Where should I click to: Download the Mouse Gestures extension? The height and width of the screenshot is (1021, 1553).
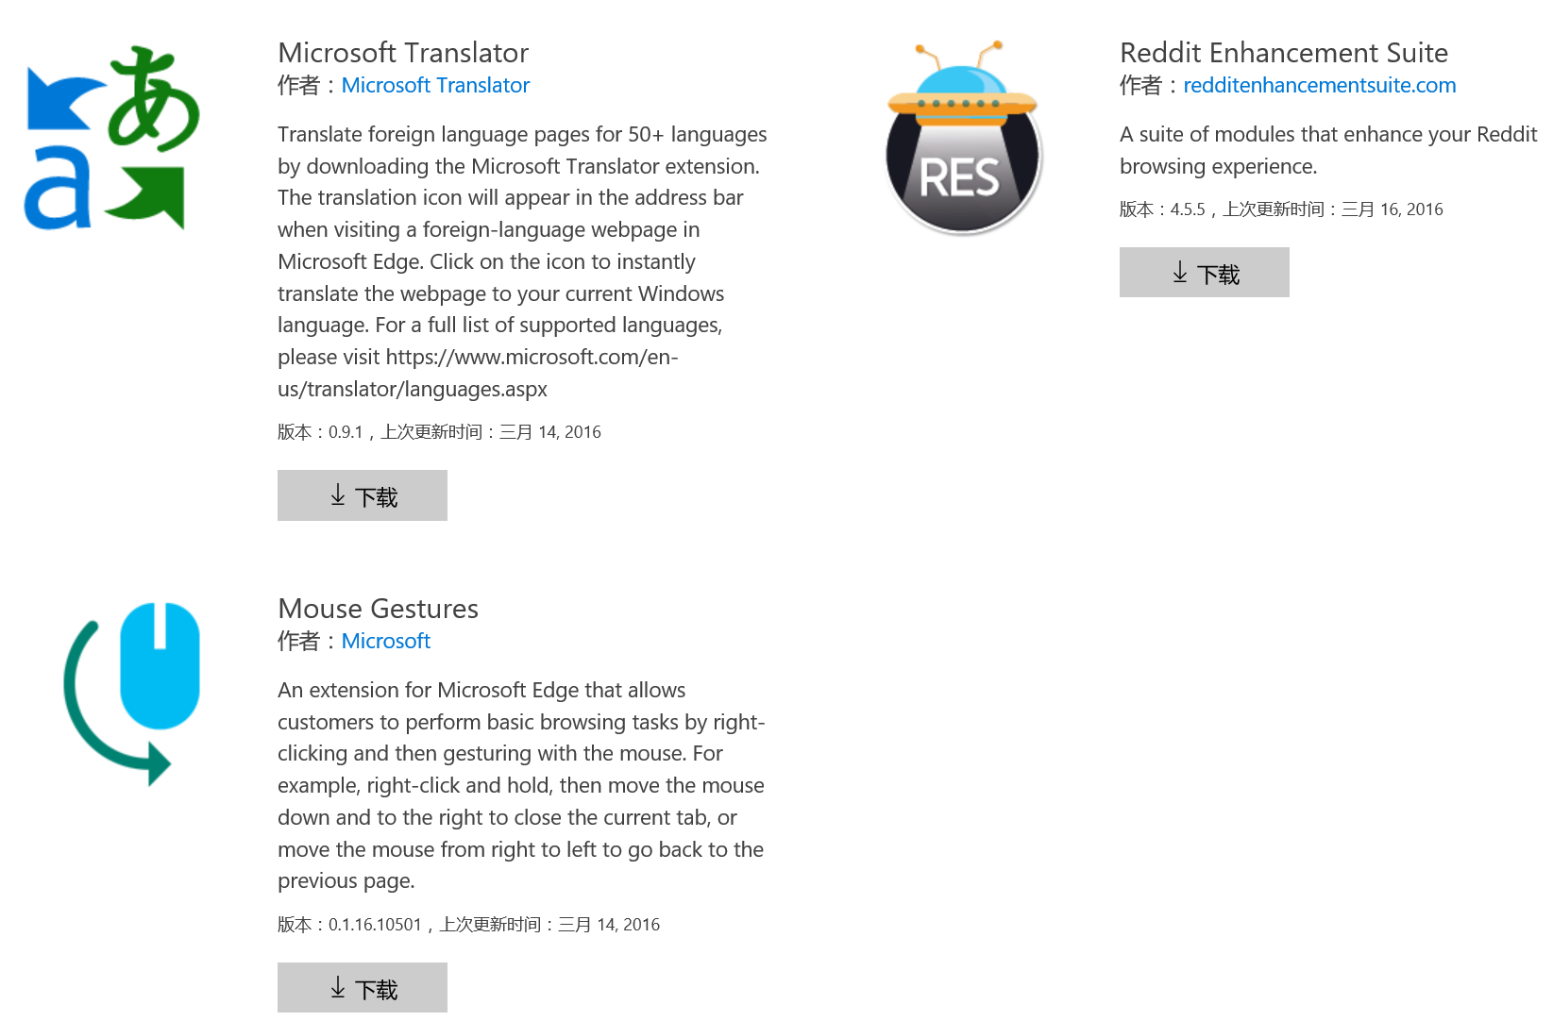click(362, 988)
